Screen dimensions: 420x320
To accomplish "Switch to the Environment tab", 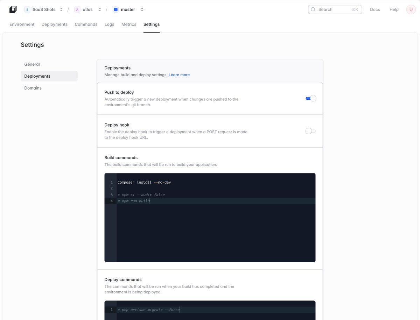I will [22, 24].
